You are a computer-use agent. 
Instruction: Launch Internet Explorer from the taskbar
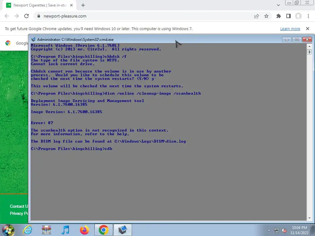point(27,230)
